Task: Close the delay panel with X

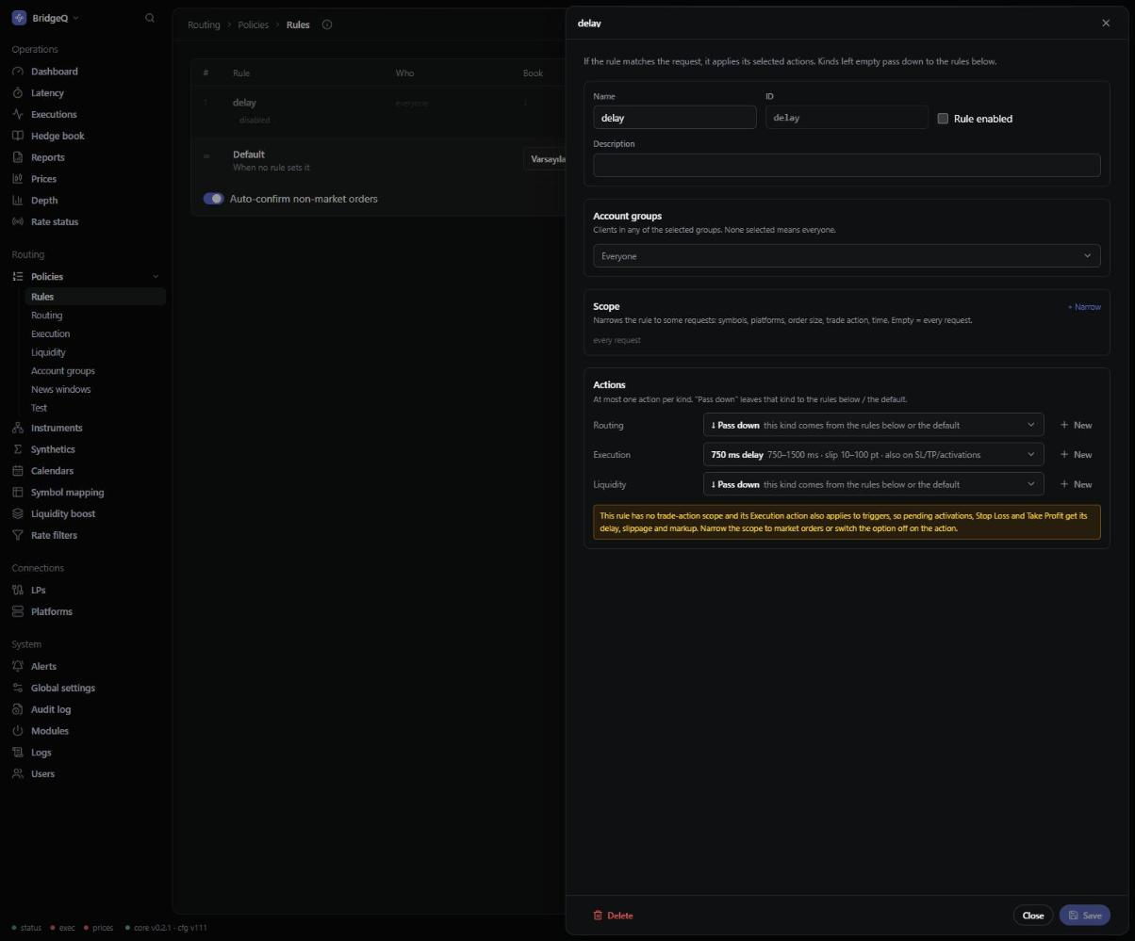Action: [x=1106, y=23]
